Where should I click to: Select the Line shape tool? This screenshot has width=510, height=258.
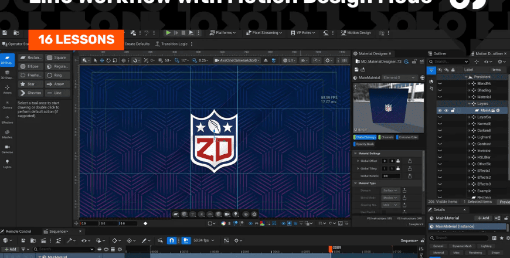point(57,93)
